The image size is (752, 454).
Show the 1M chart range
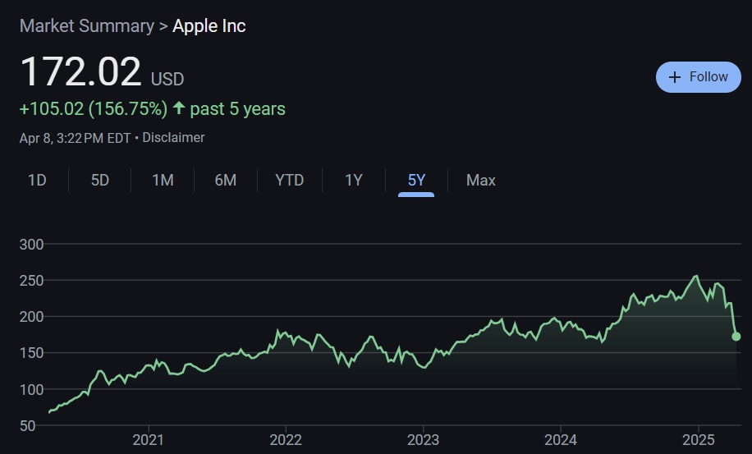163,180
